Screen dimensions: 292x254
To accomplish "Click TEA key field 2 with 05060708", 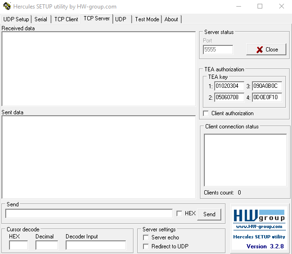I will (229, 97).
